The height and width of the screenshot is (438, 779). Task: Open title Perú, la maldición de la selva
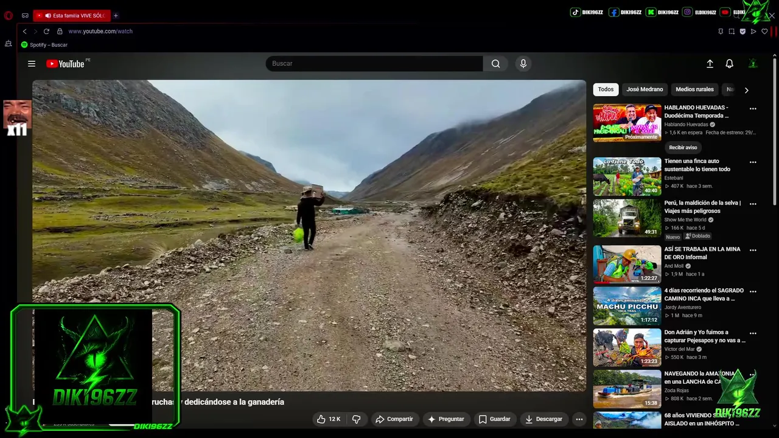tap(702, 207)
